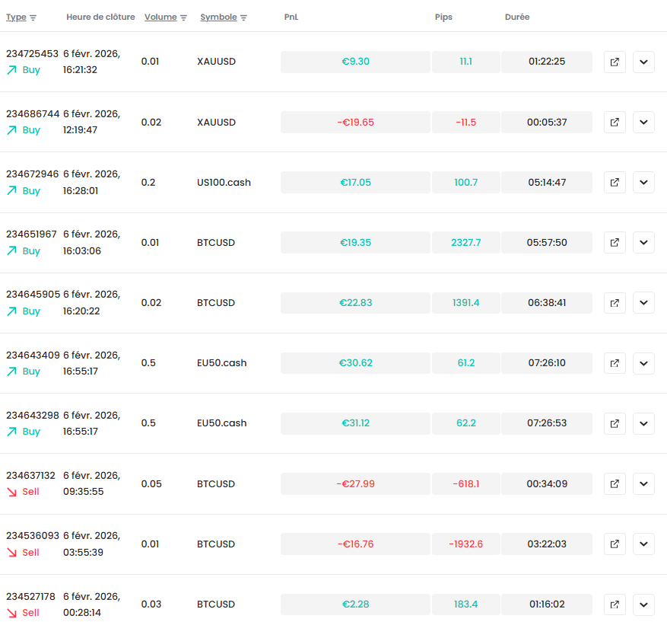This screenshot has width=667, height=622.
Task: Select the €30.62 PnL cell
Action: click(355, 362)
